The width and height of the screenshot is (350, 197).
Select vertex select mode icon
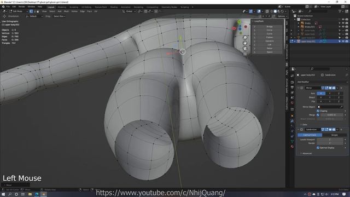(31, 11)
